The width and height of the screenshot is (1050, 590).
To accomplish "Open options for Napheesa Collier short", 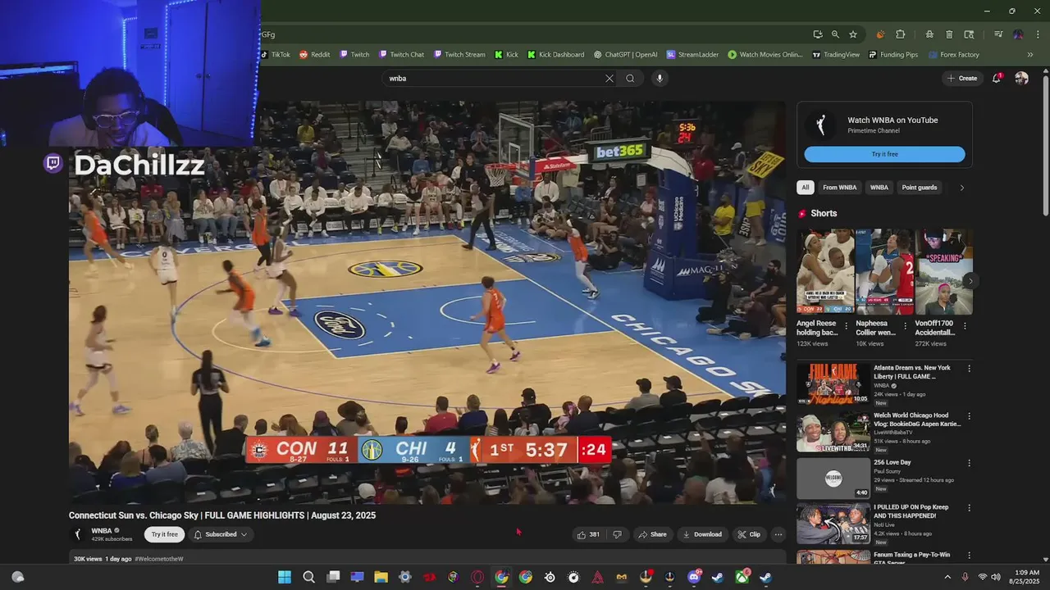I will click(x=906, y=325).
